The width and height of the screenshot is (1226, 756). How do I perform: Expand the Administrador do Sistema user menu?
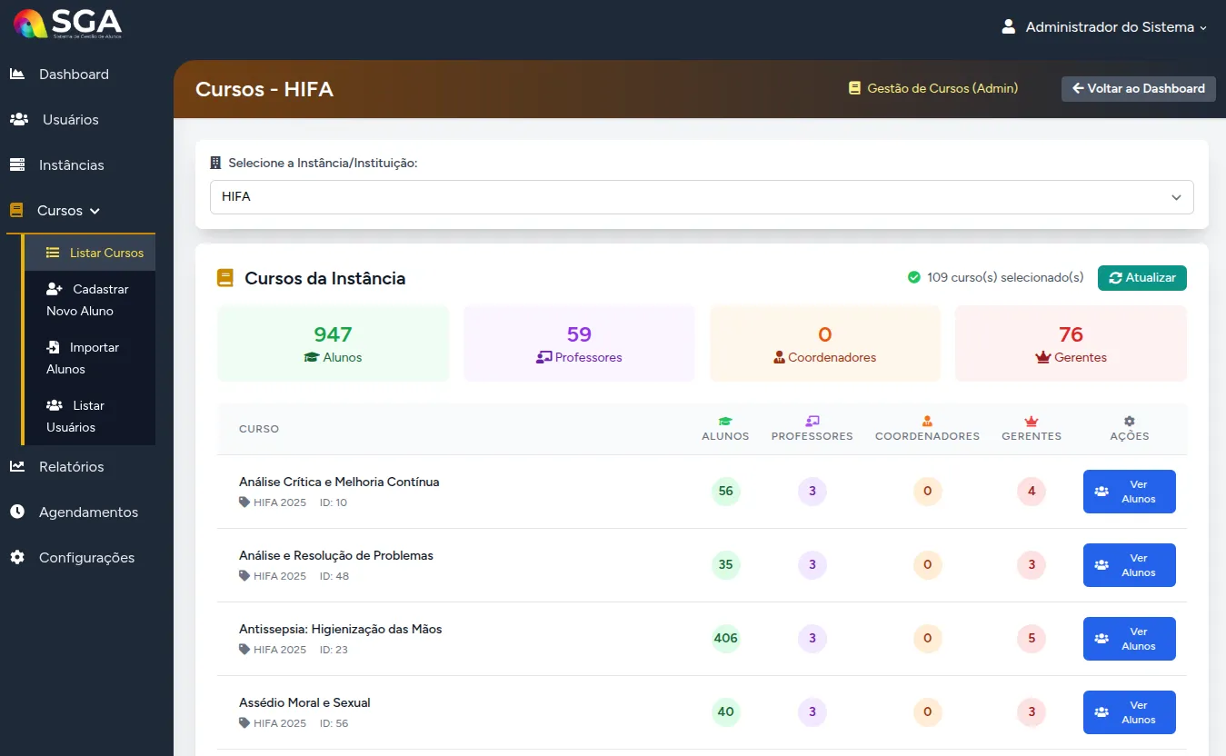coord(1103,26)
